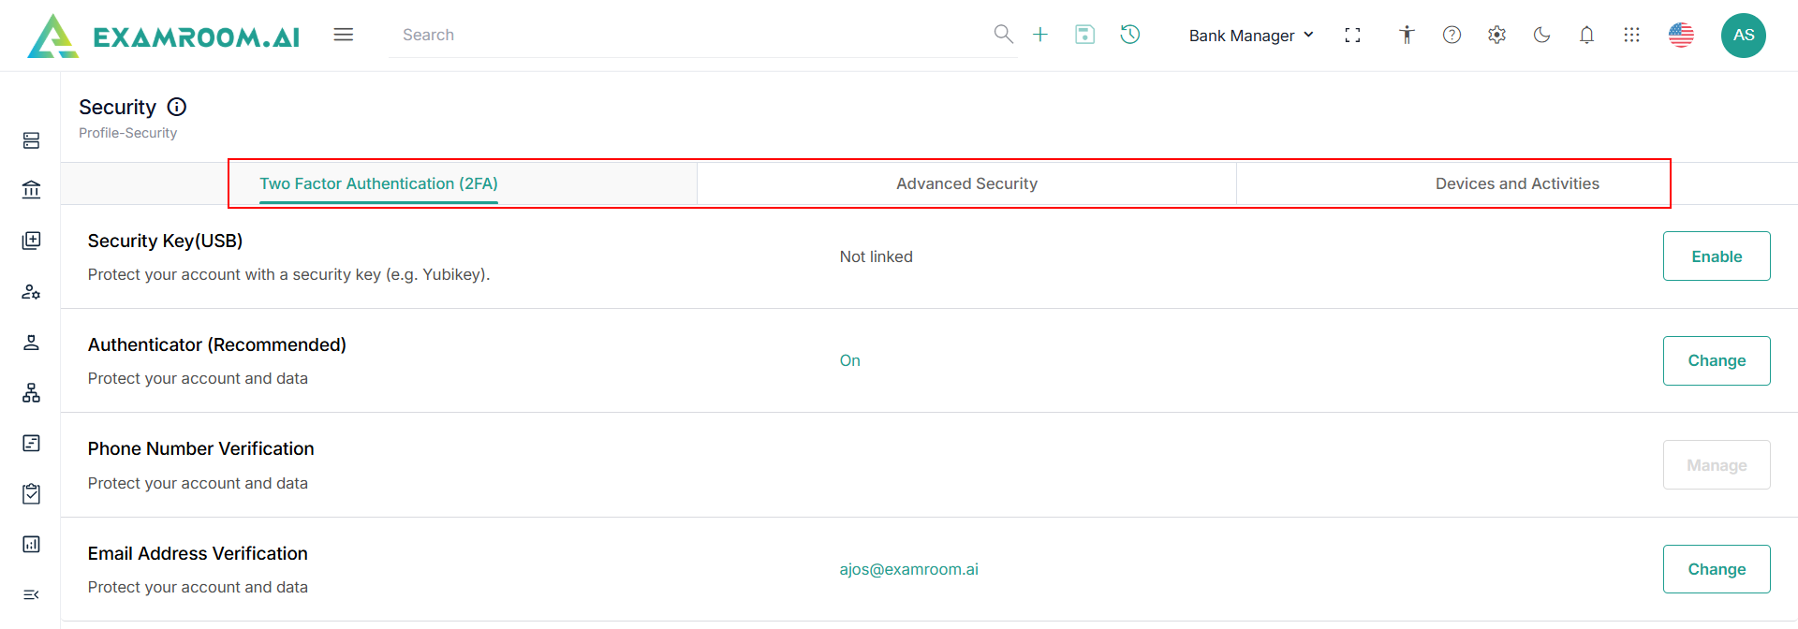This screenshot has width=1798, height=629.
Task: Click the hamburger menu icon
Action: tap(344, 35)
